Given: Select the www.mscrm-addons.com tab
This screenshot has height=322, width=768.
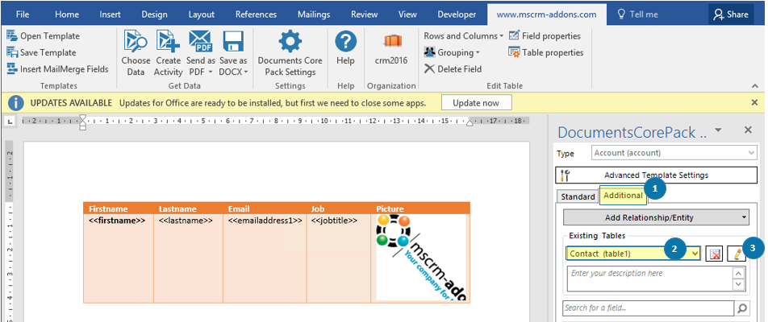Looking at the screenshot, I should 546,14.
